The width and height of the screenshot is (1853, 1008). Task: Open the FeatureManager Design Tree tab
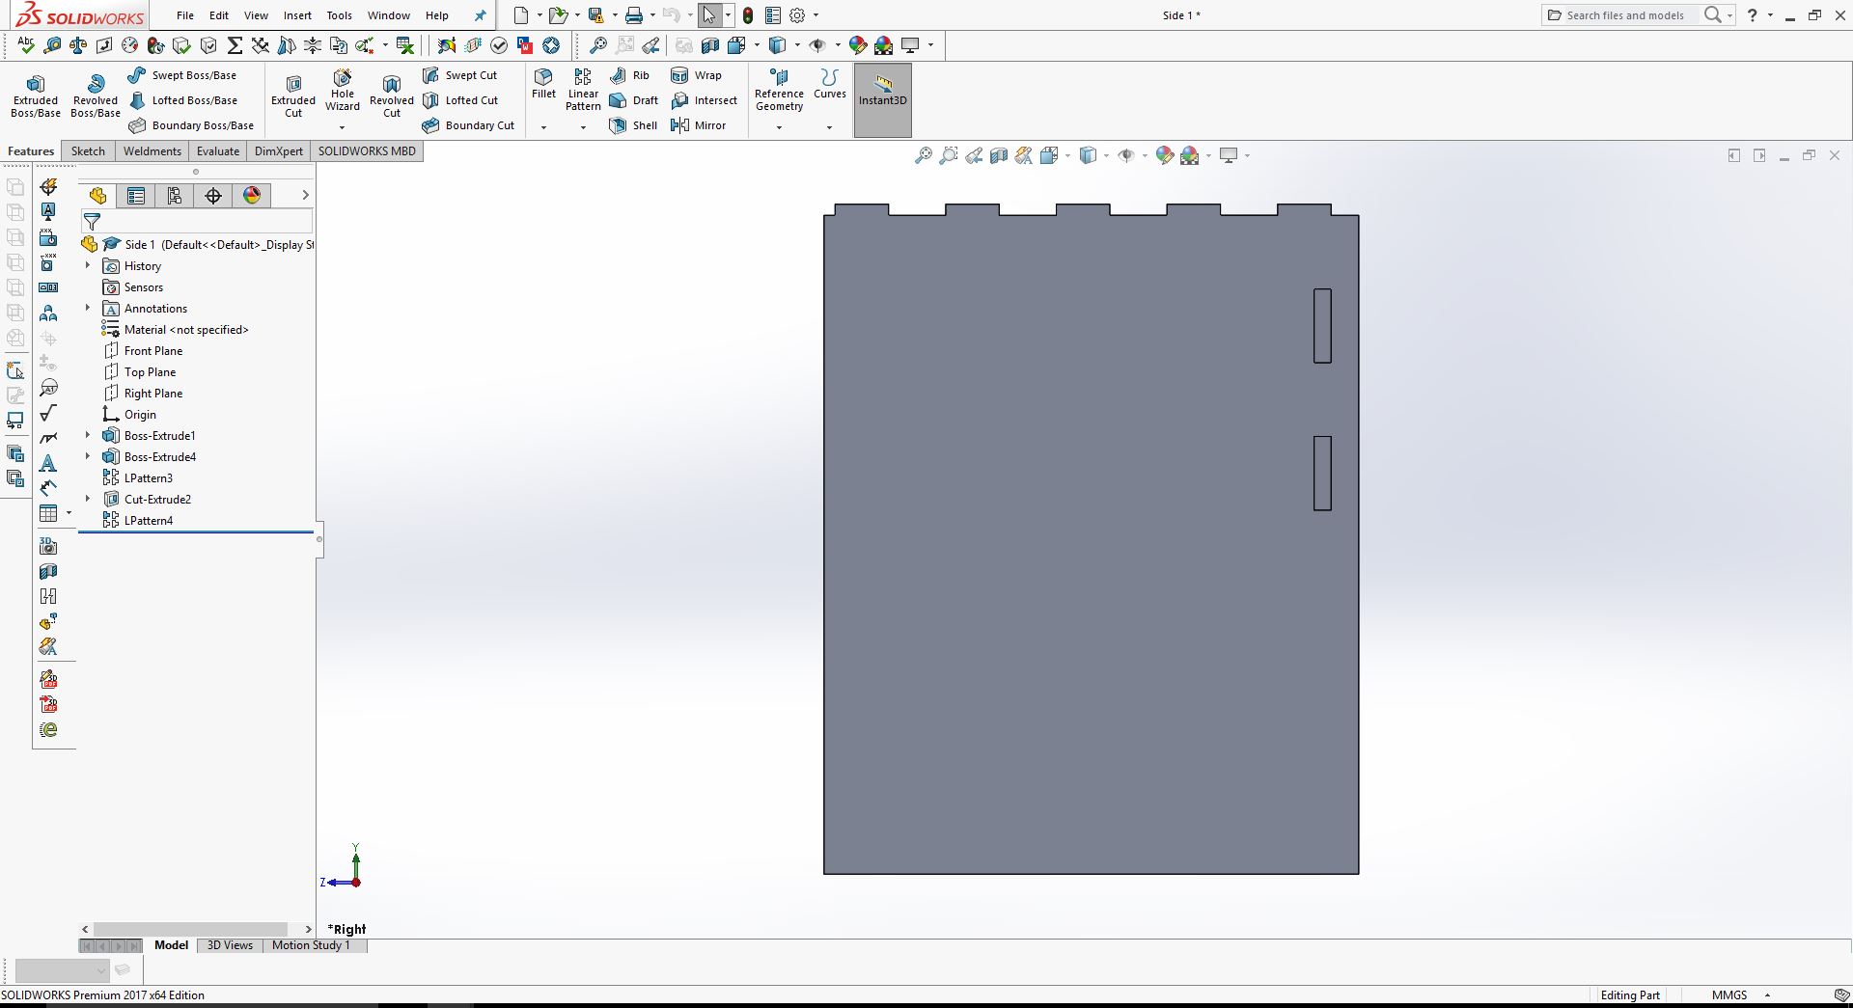(97, 196)
